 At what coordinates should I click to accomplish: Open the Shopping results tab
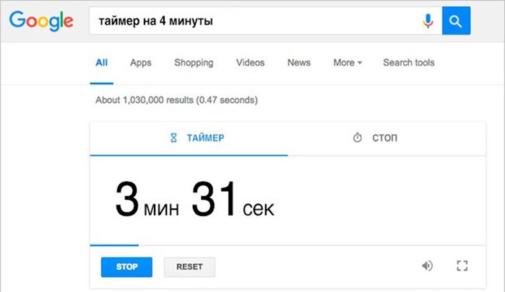tap(194, 63)
